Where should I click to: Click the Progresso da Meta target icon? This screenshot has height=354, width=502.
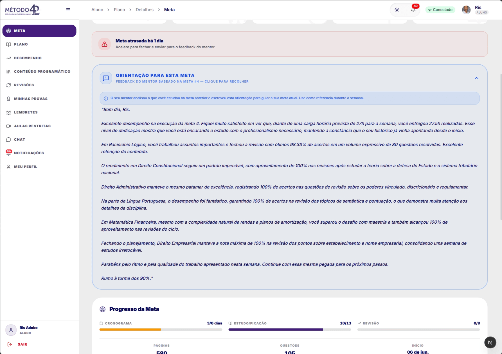[103, 309]
